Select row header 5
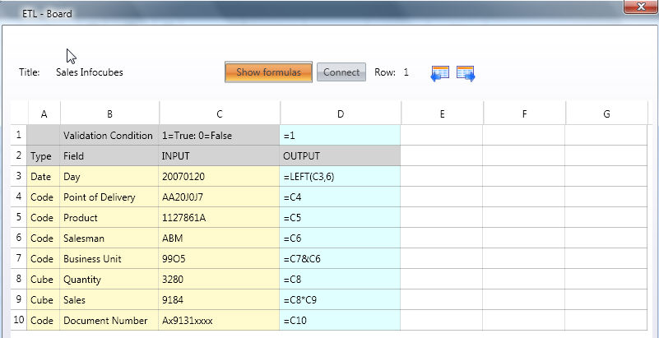This screenshot has width=659, height=338. (x=18, y=217)
